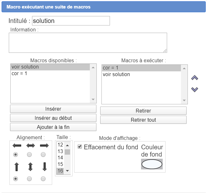Toggle the Effacement du fond checkbox
207x193 pixels.
point(80,146)
